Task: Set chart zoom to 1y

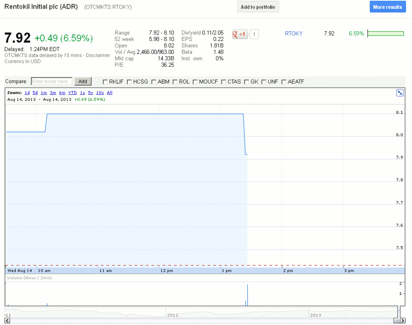Action: pyautogui.click(x=82, y=93)
